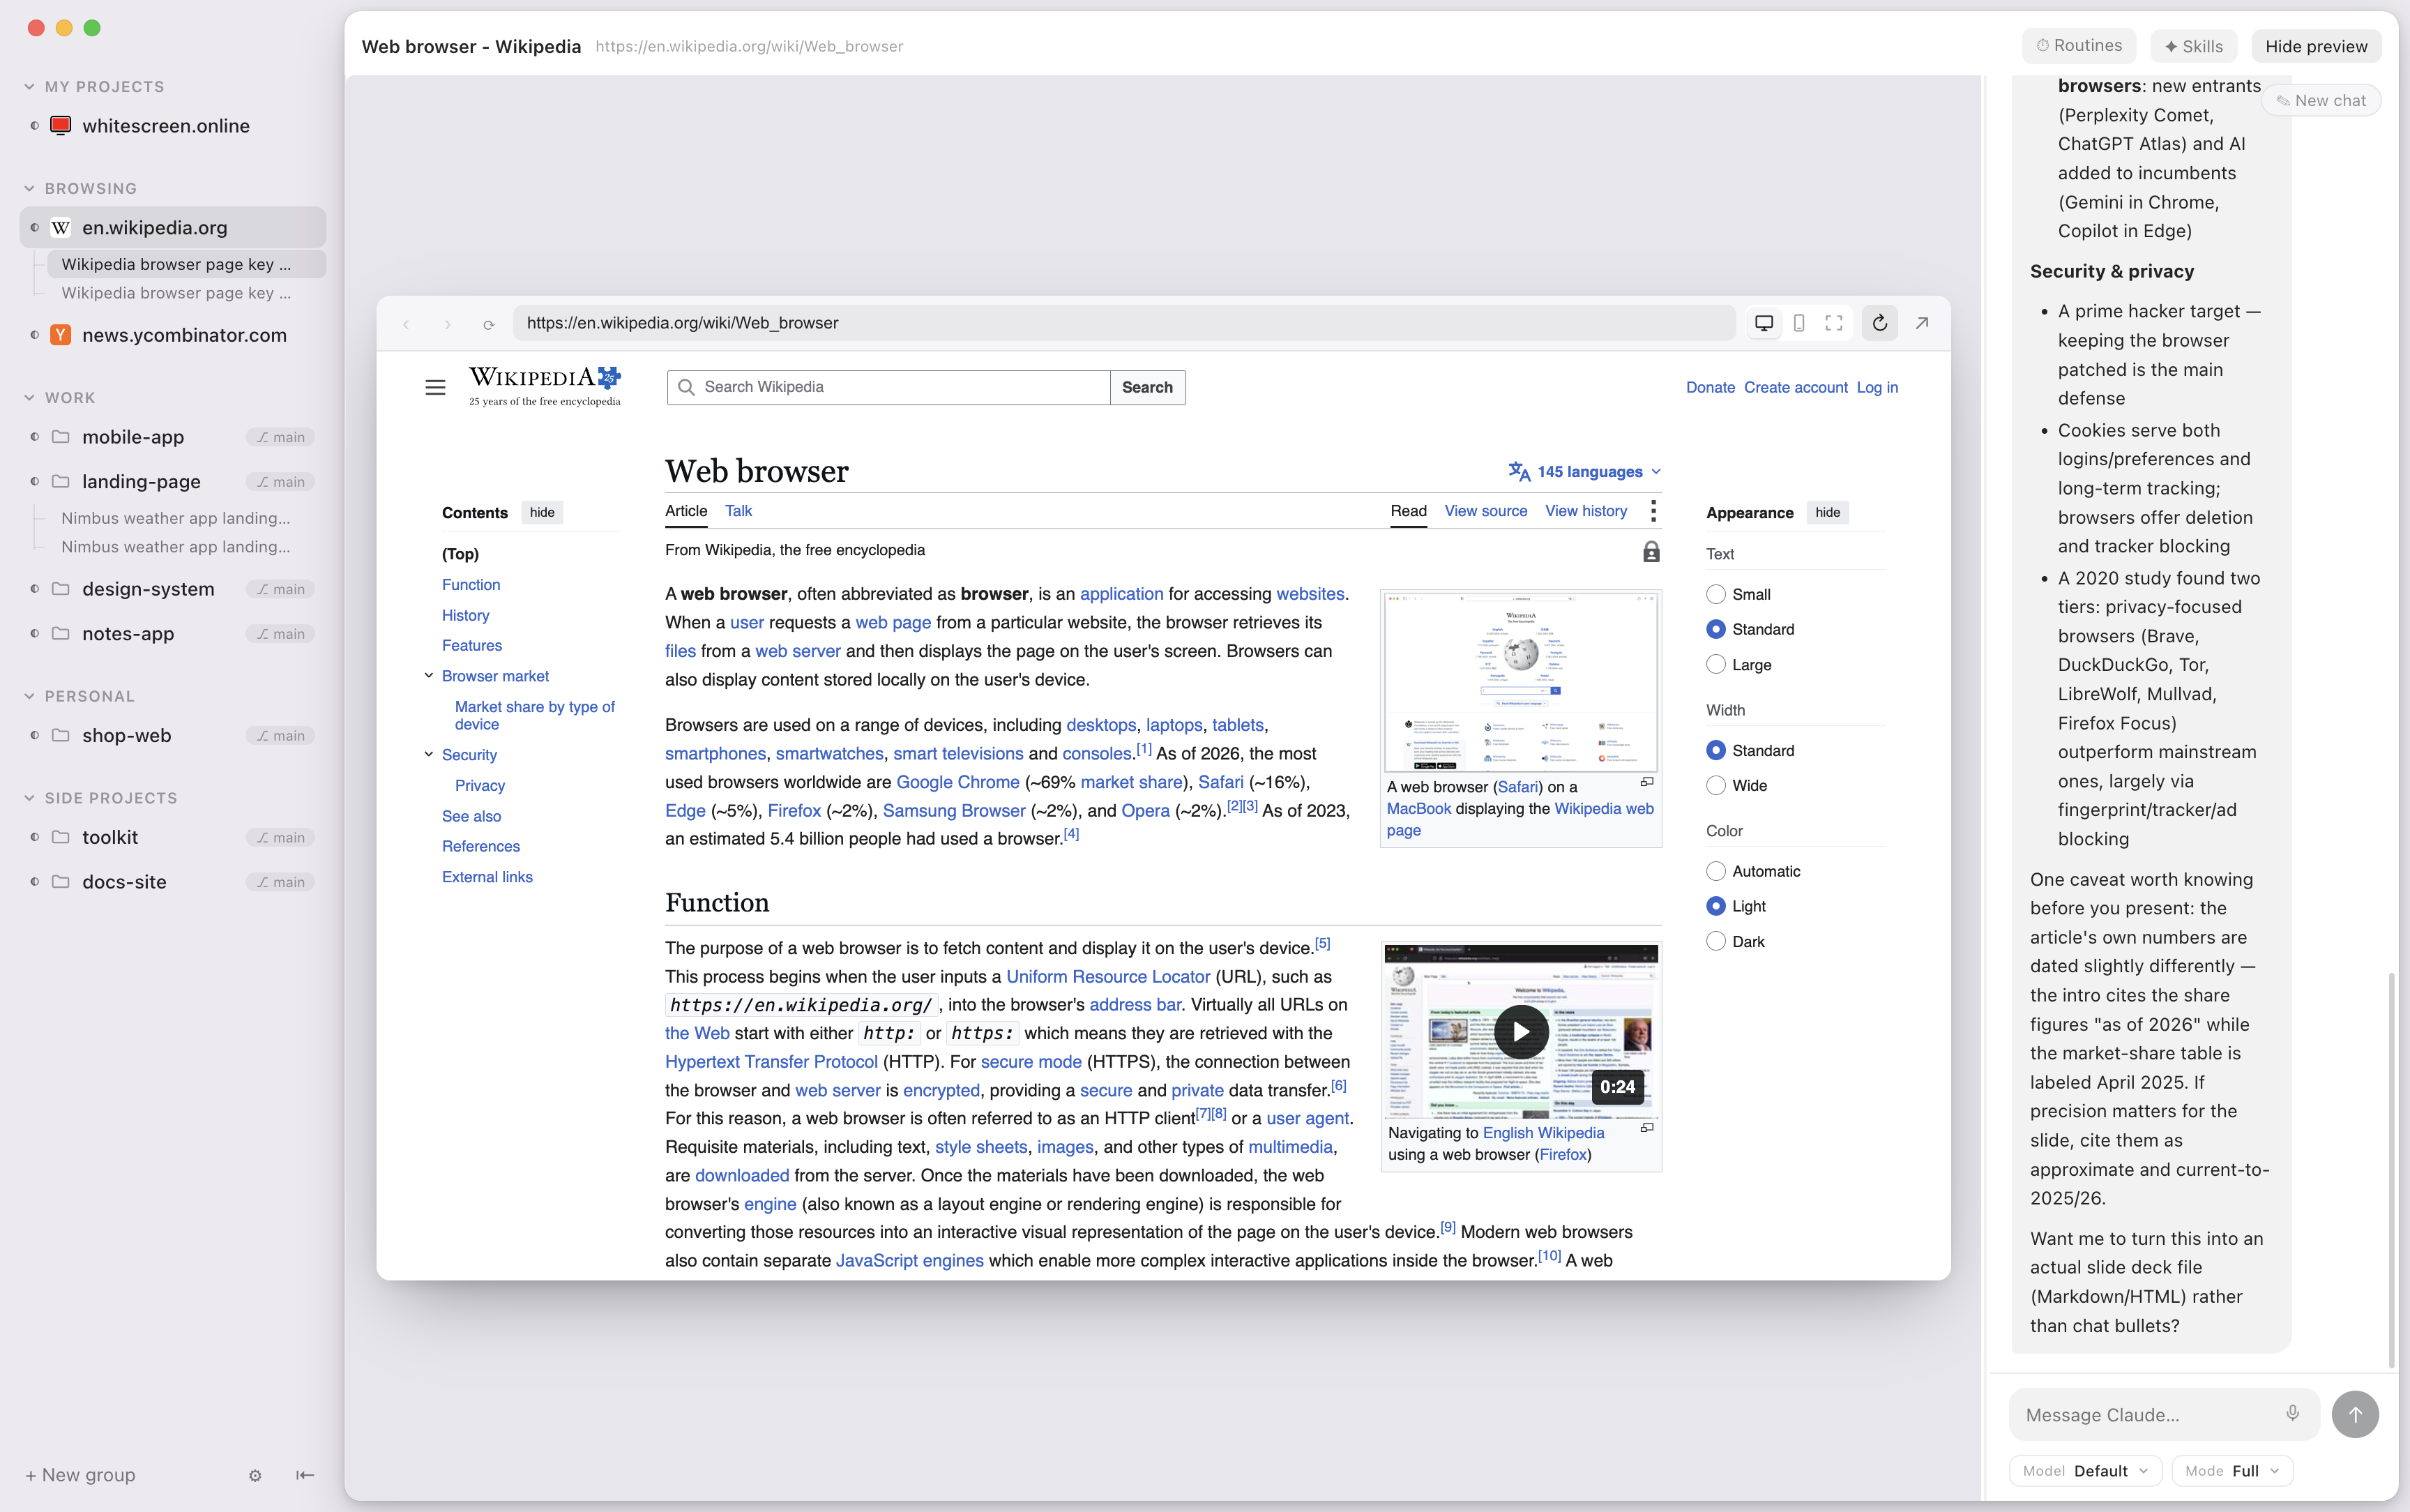This screenshot has width=2410, height=1512.
Task: Click the page protection lock icon
Action: tap(1651, 551)
